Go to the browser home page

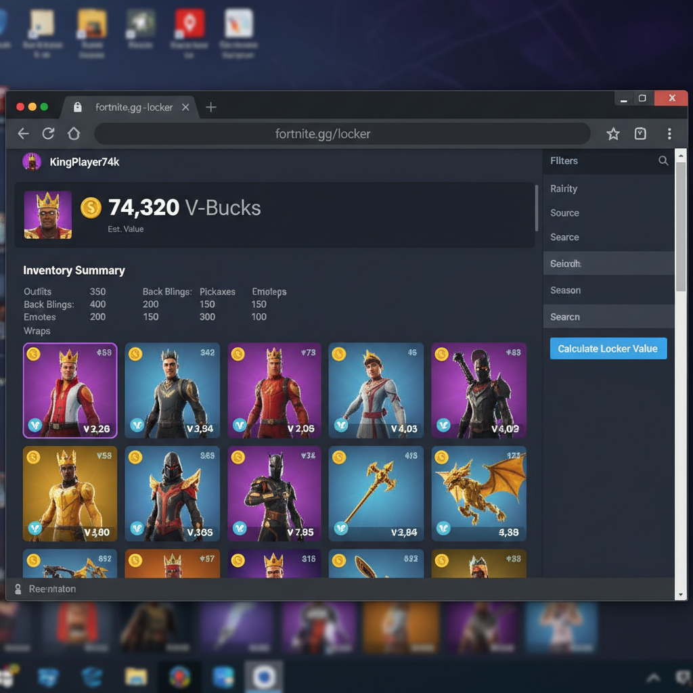(74, 133)
